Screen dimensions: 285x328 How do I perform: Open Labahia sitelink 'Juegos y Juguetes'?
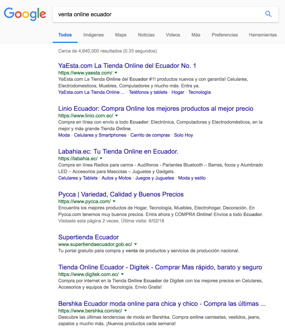(155, 178)
